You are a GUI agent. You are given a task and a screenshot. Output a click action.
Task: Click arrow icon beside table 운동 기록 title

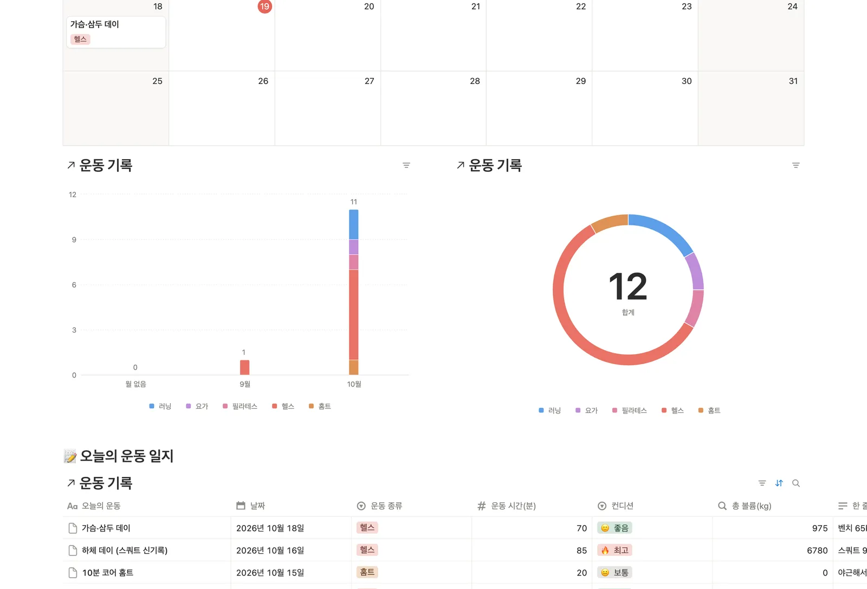pos(71,483)
